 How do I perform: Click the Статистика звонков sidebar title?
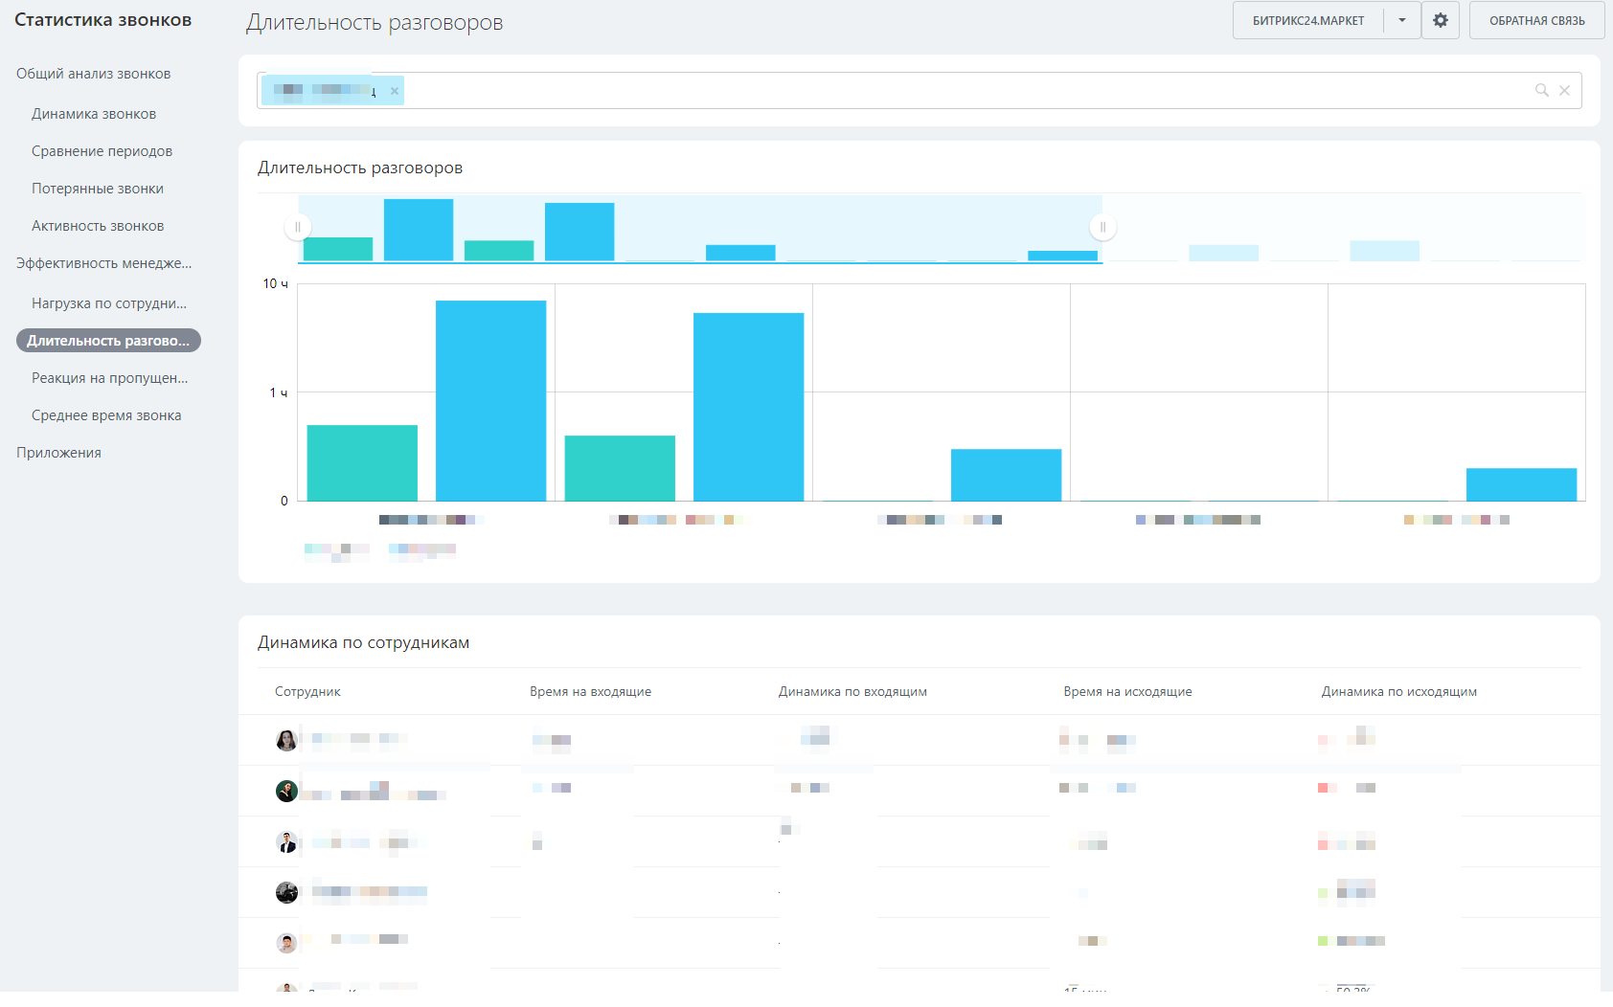tap(102, 20)
